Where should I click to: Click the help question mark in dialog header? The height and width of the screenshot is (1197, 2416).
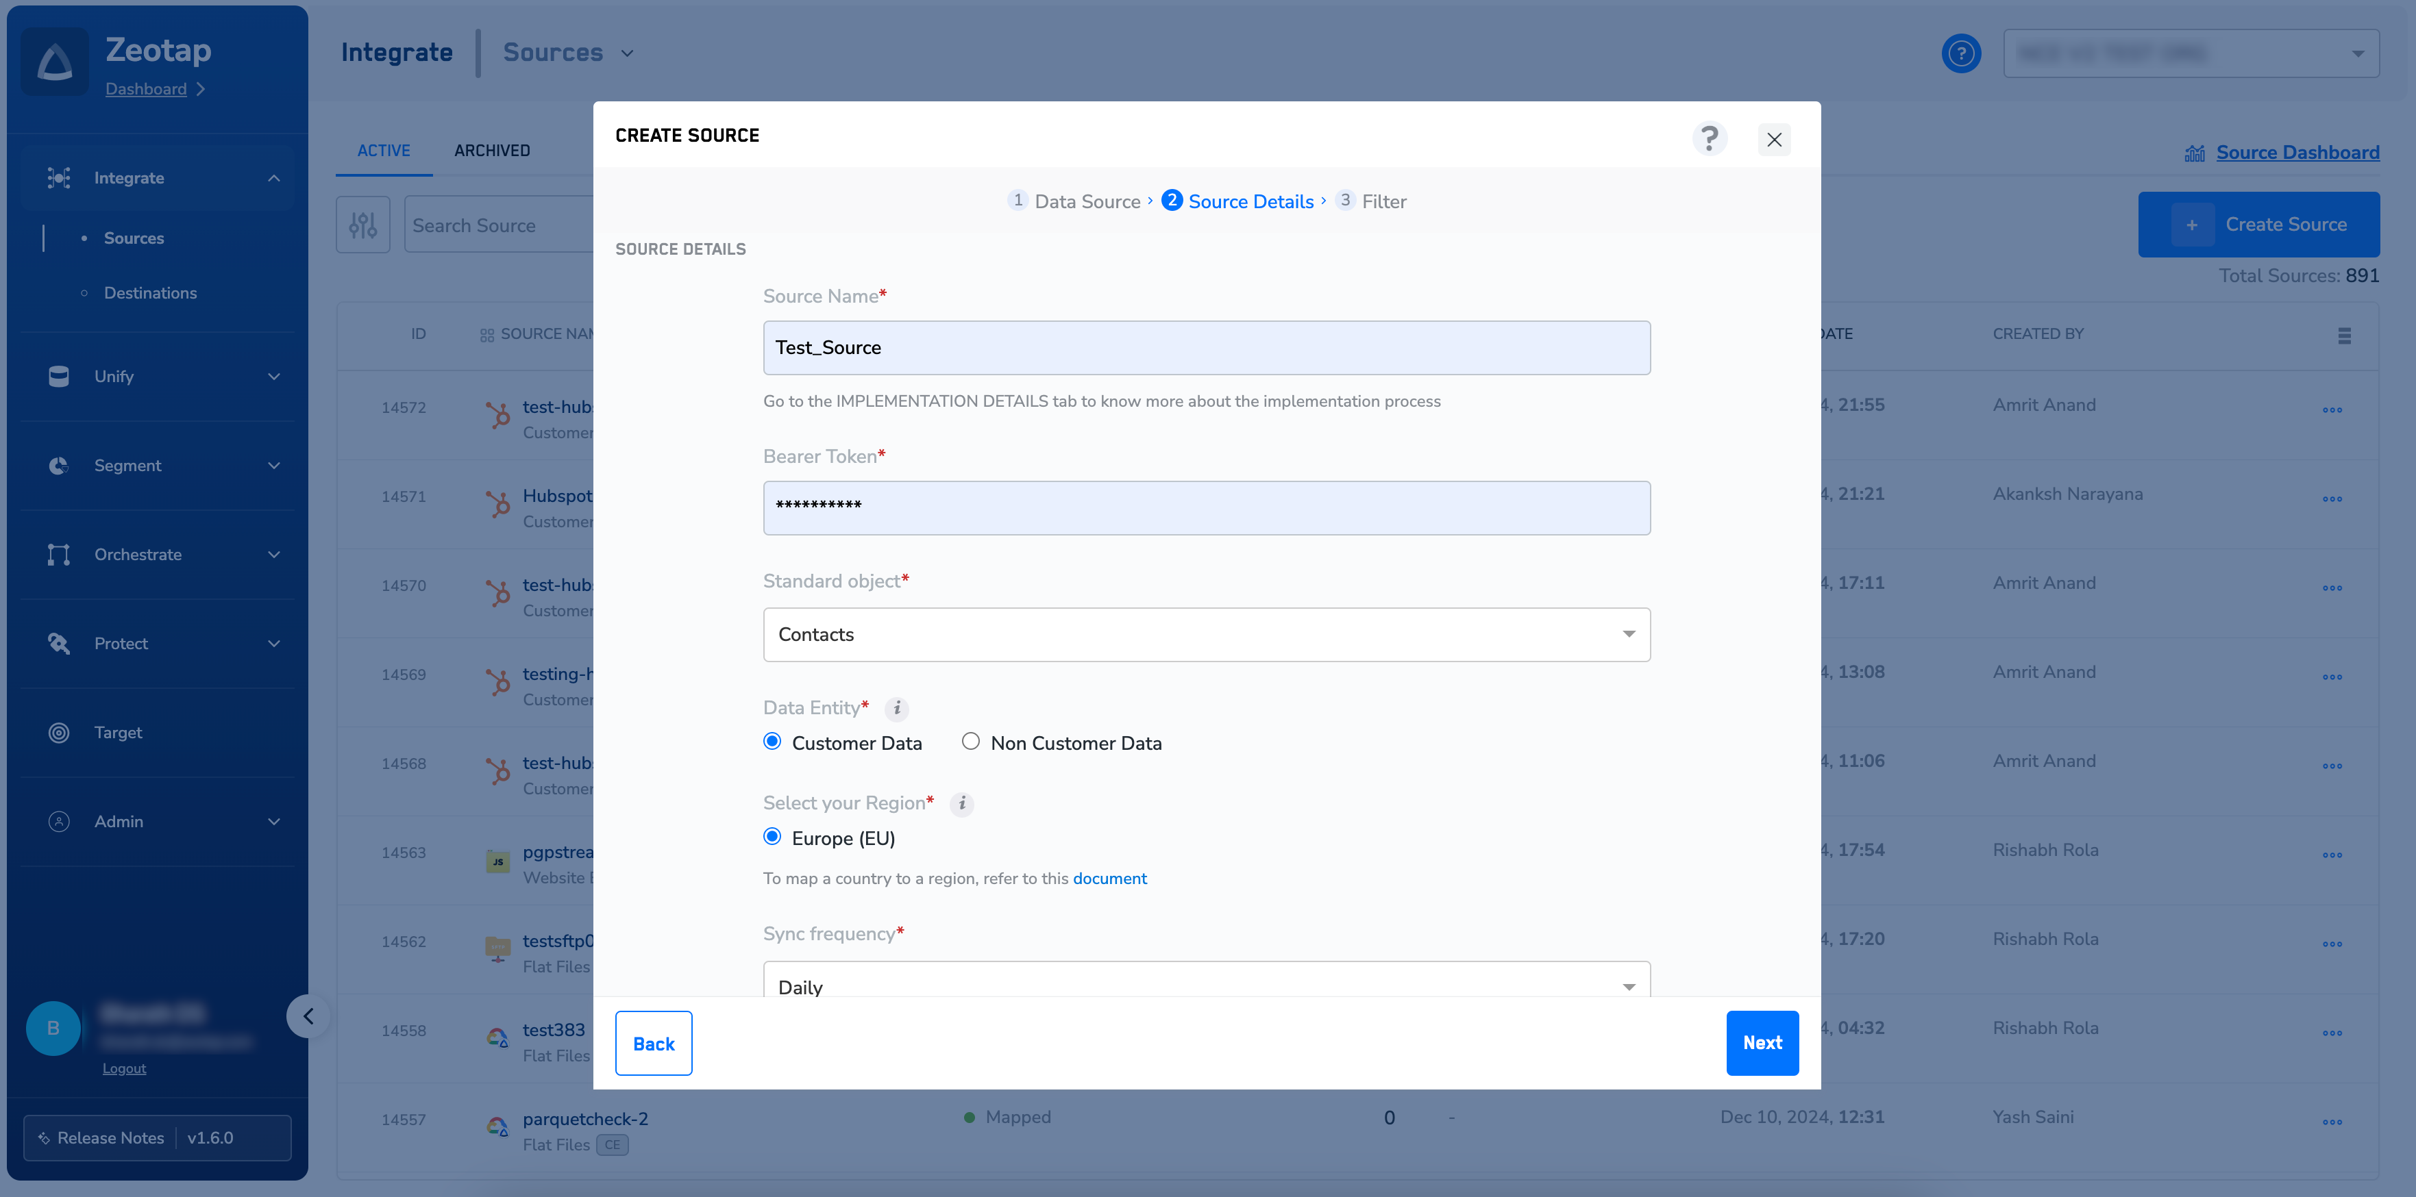click(x=1709, y=139)
